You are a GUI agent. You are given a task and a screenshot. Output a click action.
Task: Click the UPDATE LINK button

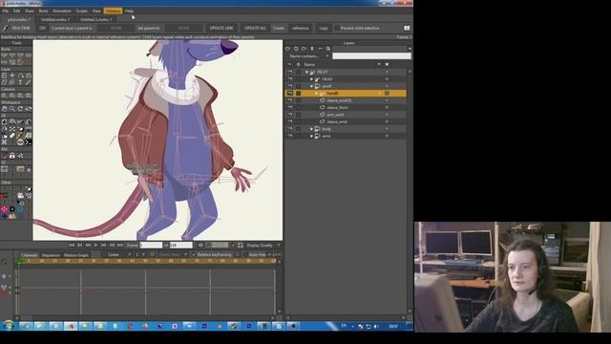tap(221, 28)
